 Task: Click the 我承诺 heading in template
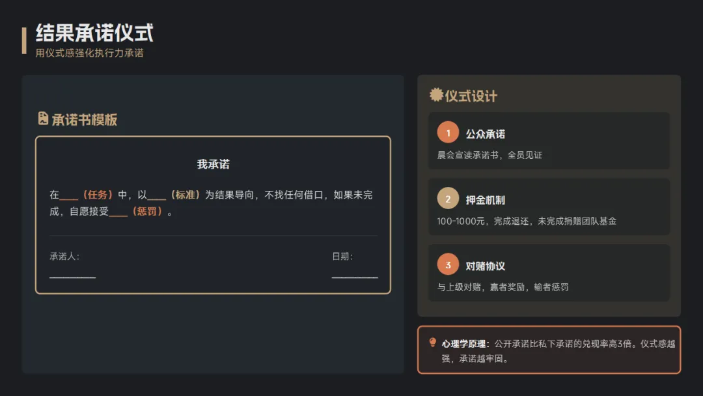[213, 164]
